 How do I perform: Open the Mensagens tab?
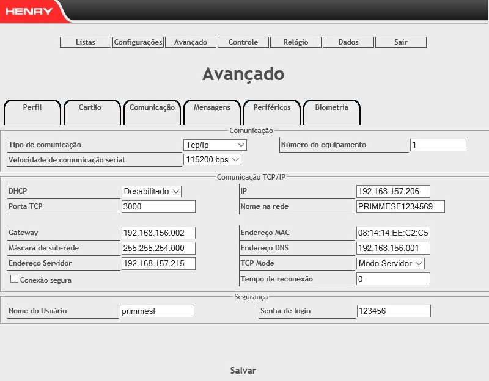point(211,108)
